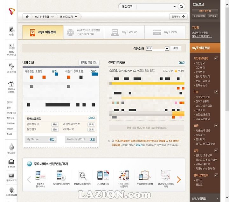This screenshot has height=202, width=229.
Task: Open 잔여기본통화 in sidebar menu
Action: 202,101
